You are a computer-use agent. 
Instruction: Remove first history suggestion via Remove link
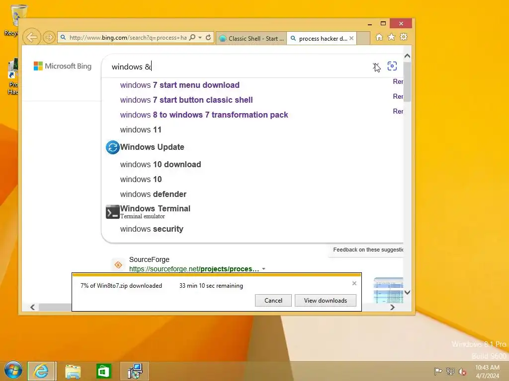(x=398, y=82)
